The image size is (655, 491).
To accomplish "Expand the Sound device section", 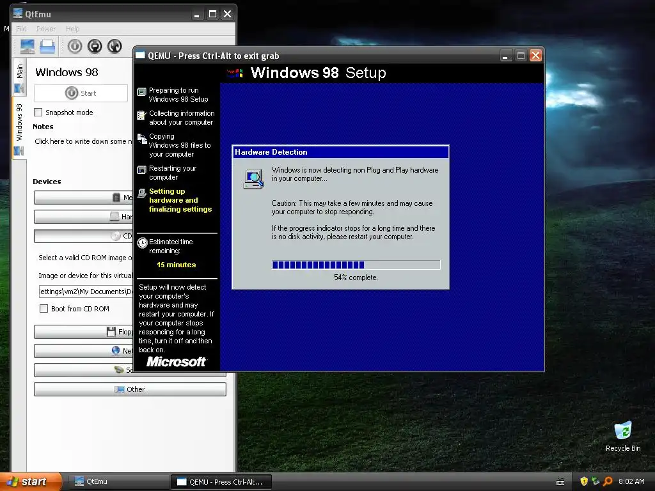I will 84,370.
